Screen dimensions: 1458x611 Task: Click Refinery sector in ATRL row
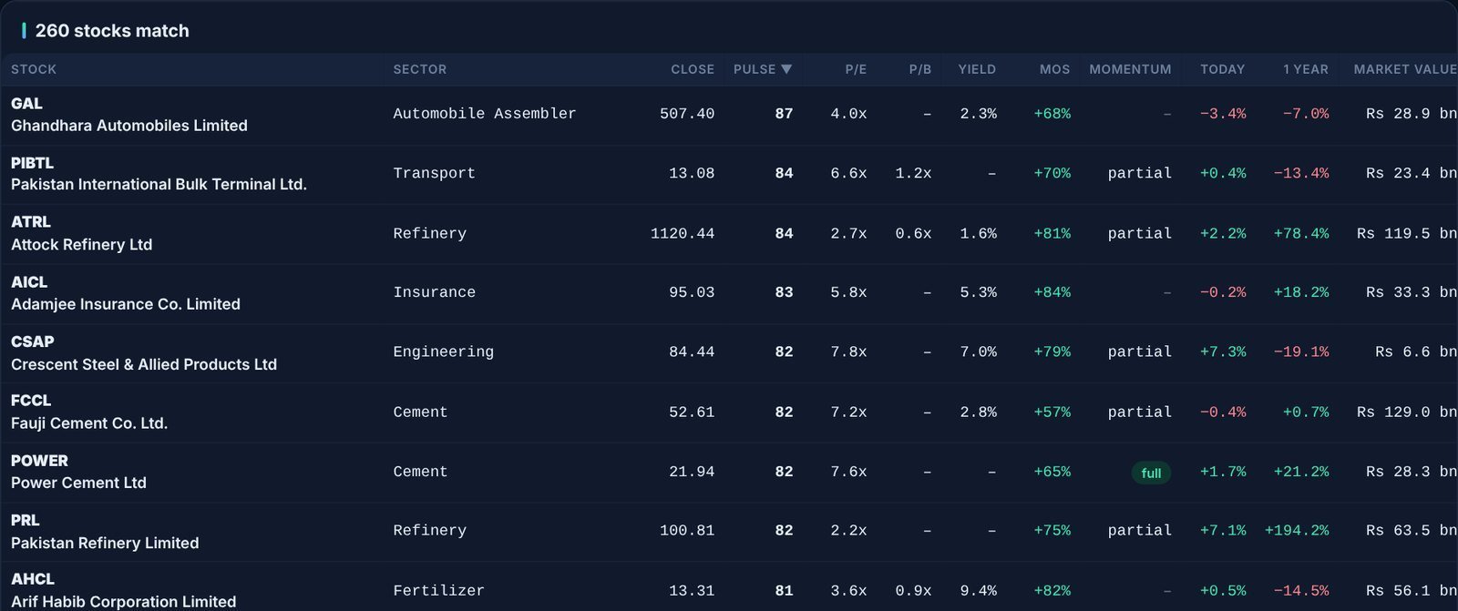[x=429, y=233]
